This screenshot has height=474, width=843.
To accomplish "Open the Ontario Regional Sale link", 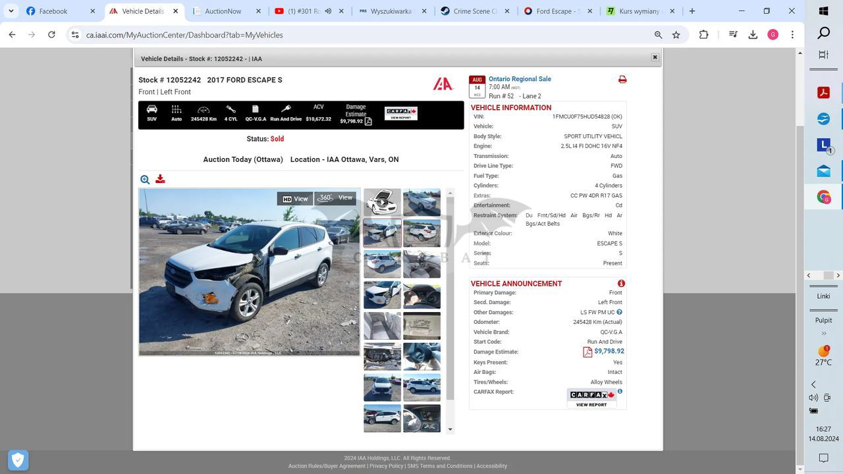I will click(x=520, y=79).
